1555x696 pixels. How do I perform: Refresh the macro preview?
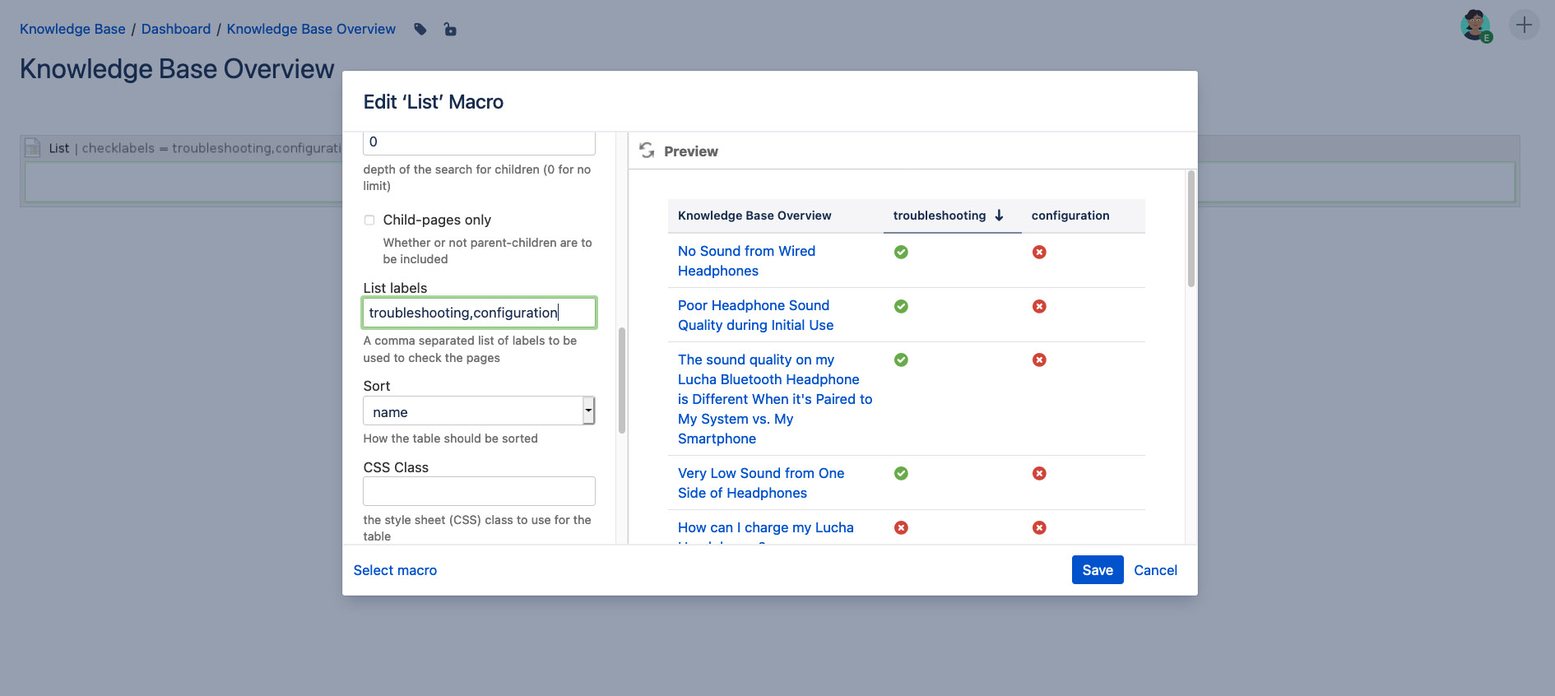pyautogui.click(x=648, y=151)
